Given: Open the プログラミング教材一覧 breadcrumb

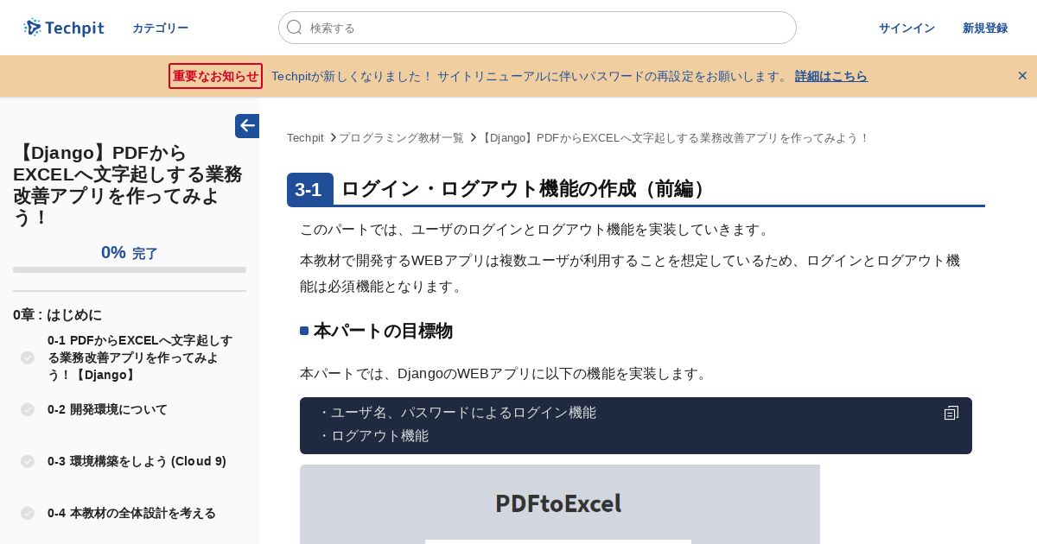Looking at the screenshot, I should 401,138.
